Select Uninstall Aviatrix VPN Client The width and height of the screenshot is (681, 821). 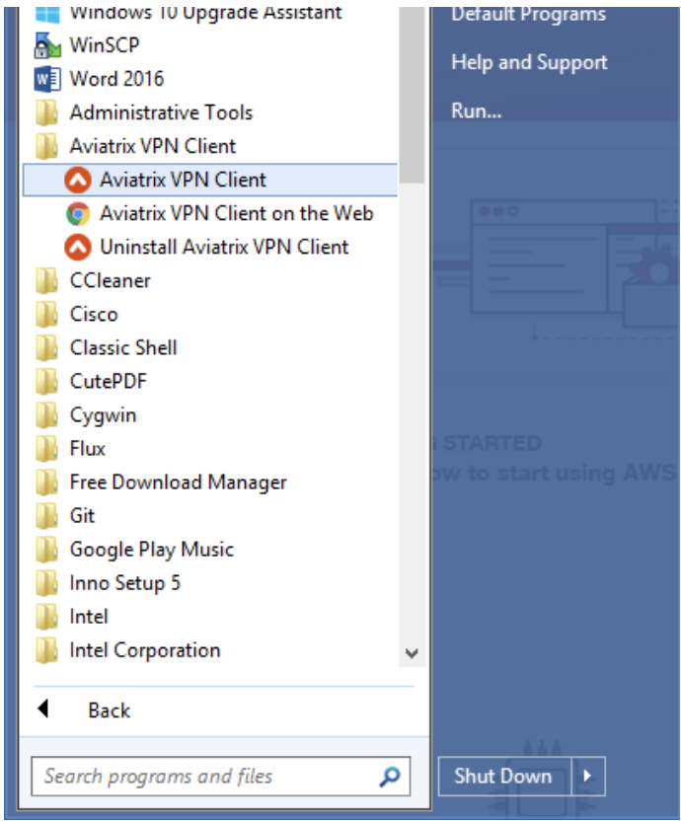click(x=224, y=247)
